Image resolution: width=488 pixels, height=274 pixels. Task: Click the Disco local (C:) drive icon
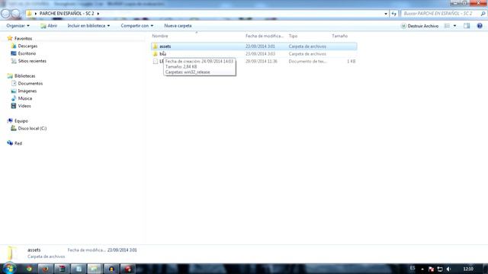[x=14, y=128]
